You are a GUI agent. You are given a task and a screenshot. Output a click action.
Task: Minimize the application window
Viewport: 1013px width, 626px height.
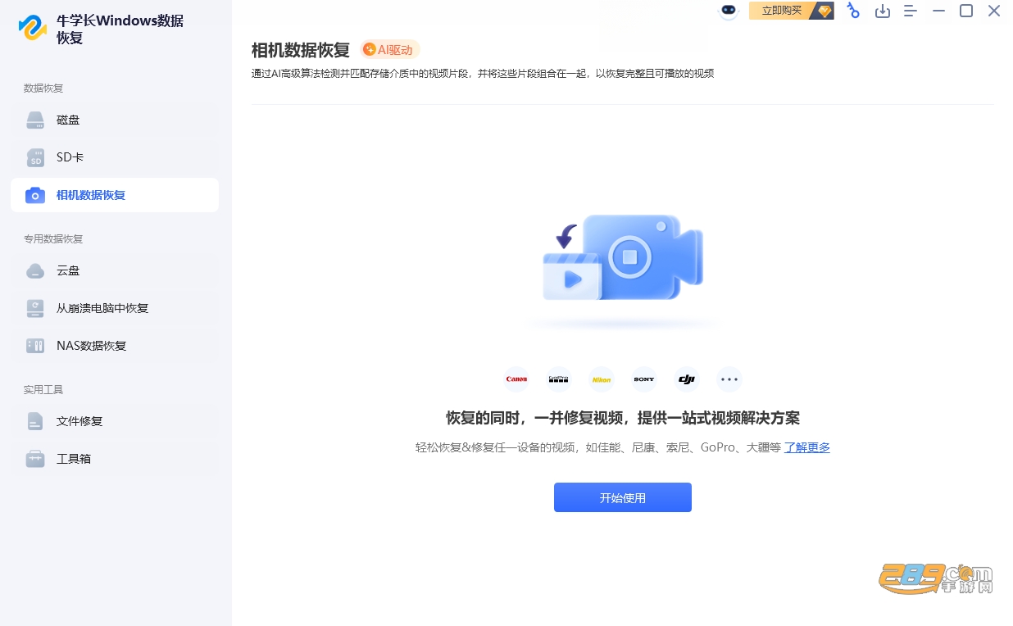coord(939,11)
